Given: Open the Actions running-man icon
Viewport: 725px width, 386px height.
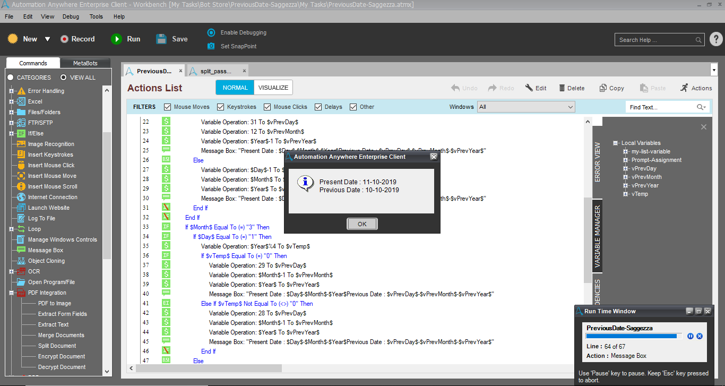Looking at the screenshot, I should pos(684,88).
